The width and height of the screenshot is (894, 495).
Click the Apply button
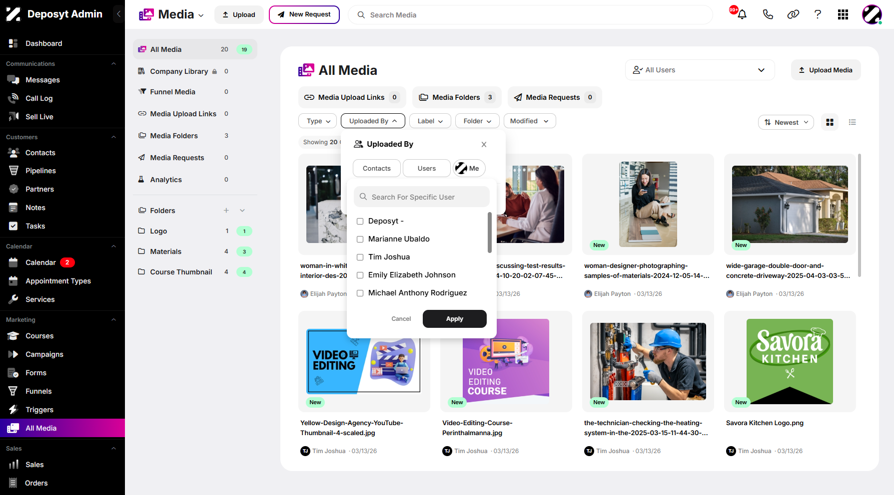click(x=455, y=319)
